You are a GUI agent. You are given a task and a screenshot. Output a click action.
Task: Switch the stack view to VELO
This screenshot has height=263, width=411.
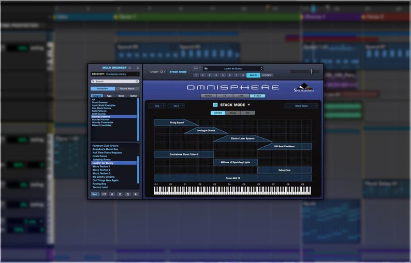coord(233,113)
